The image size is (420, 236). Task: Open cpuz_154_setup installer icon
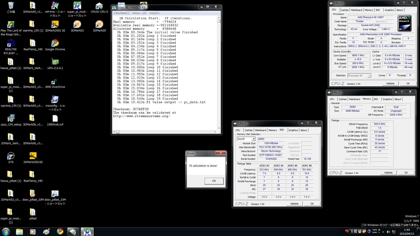tap(11, 120)
